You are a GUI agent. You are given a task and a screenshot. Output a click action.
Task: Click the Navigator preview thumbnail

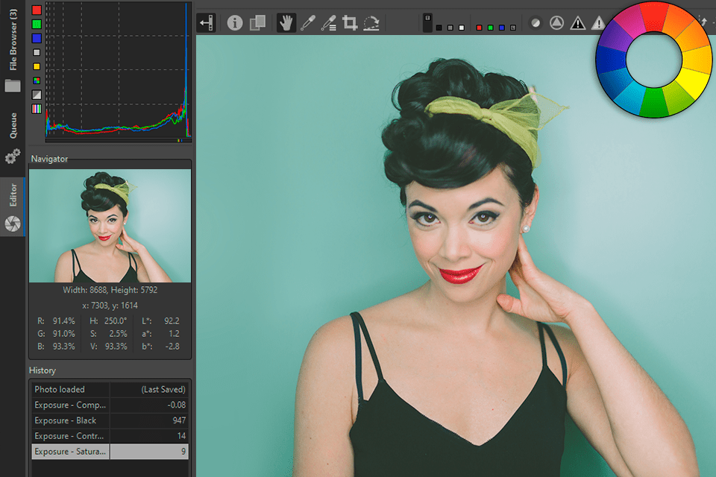(110, 226)
